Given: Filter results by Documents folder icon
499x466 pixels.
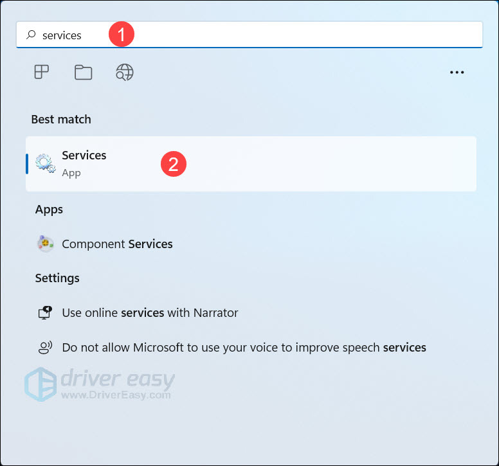Looking at the screenshot, I should click(83, 73).
